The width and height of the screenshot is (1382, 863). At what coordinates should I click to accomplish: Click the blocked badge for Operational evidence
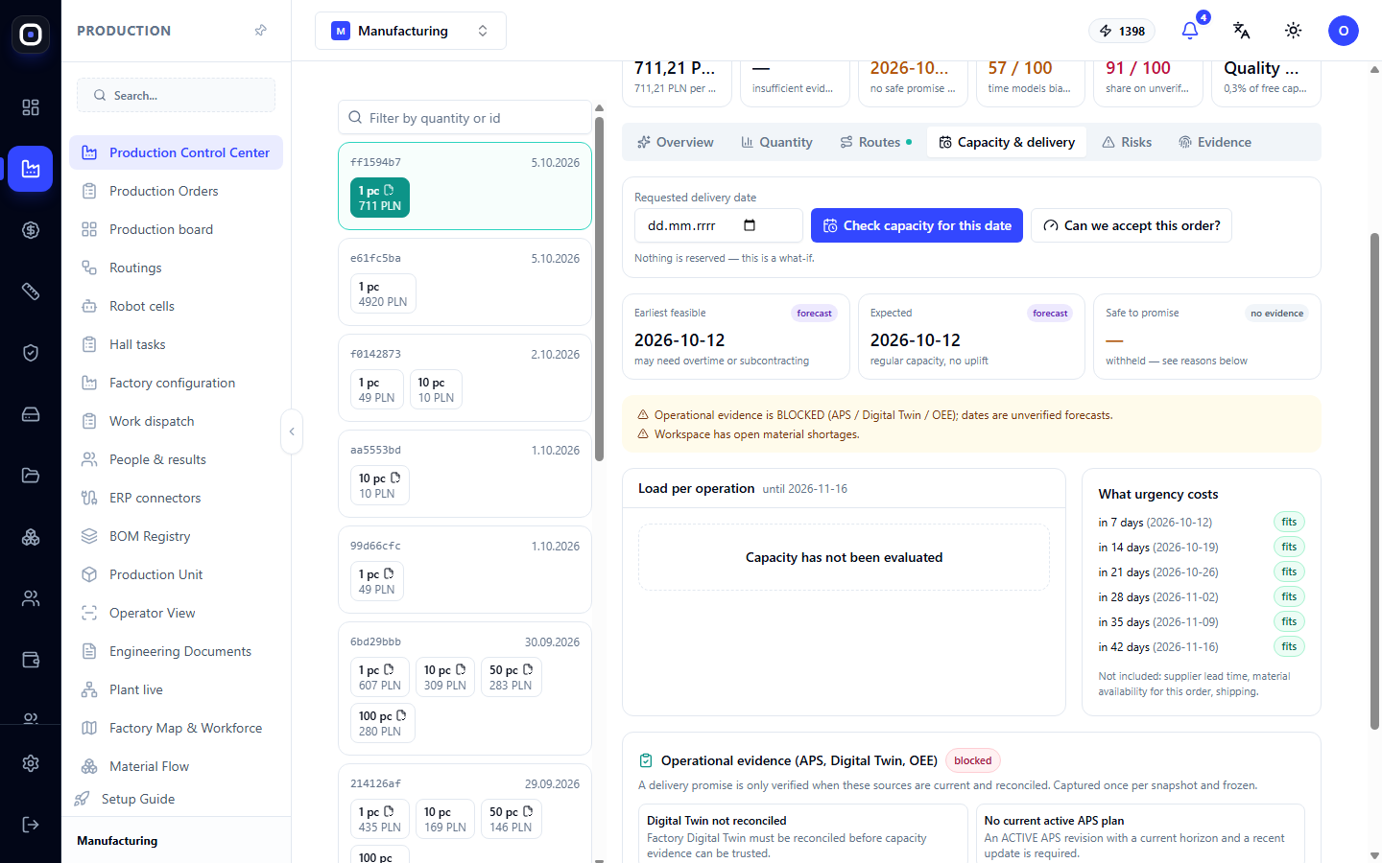973,760
